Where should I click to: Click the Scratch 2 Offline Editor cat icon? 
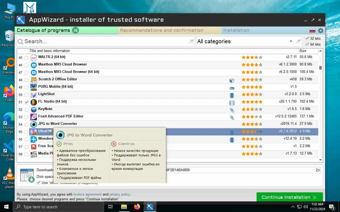(x=33, y=80)
